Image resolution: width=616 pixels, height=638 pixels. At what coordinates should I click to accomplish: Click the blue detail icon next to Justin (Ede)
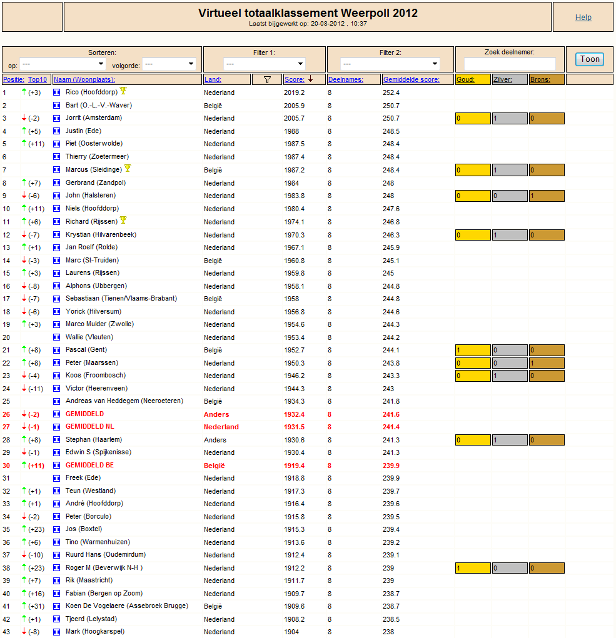[56, 131]
